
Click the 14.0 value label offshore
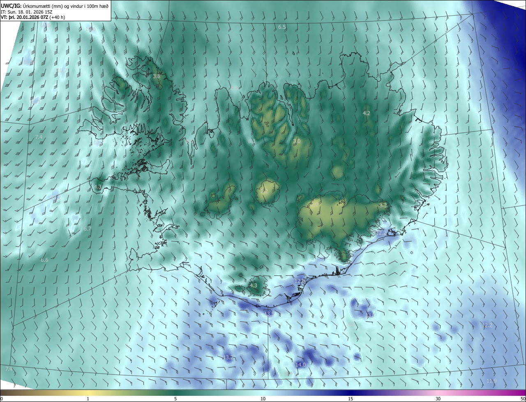301,365
